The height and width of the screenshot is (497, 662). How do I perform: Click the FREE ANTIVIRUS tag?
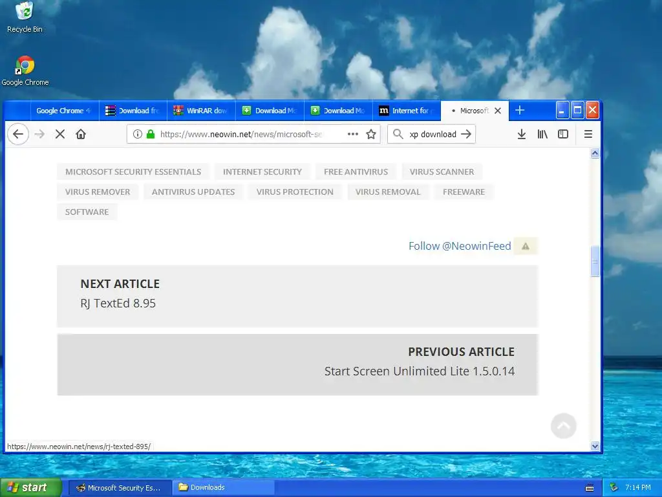[x=356, y=172]
